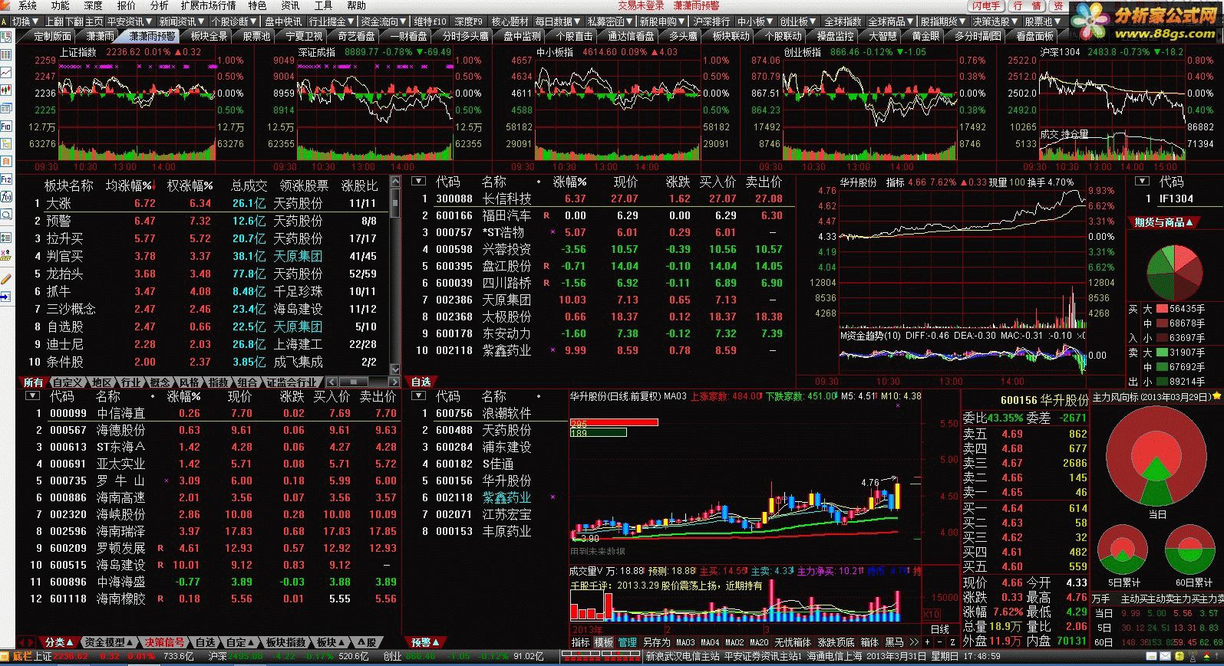Click the 行情 button at top right

pyautogui.click(x=1028, y=5)
